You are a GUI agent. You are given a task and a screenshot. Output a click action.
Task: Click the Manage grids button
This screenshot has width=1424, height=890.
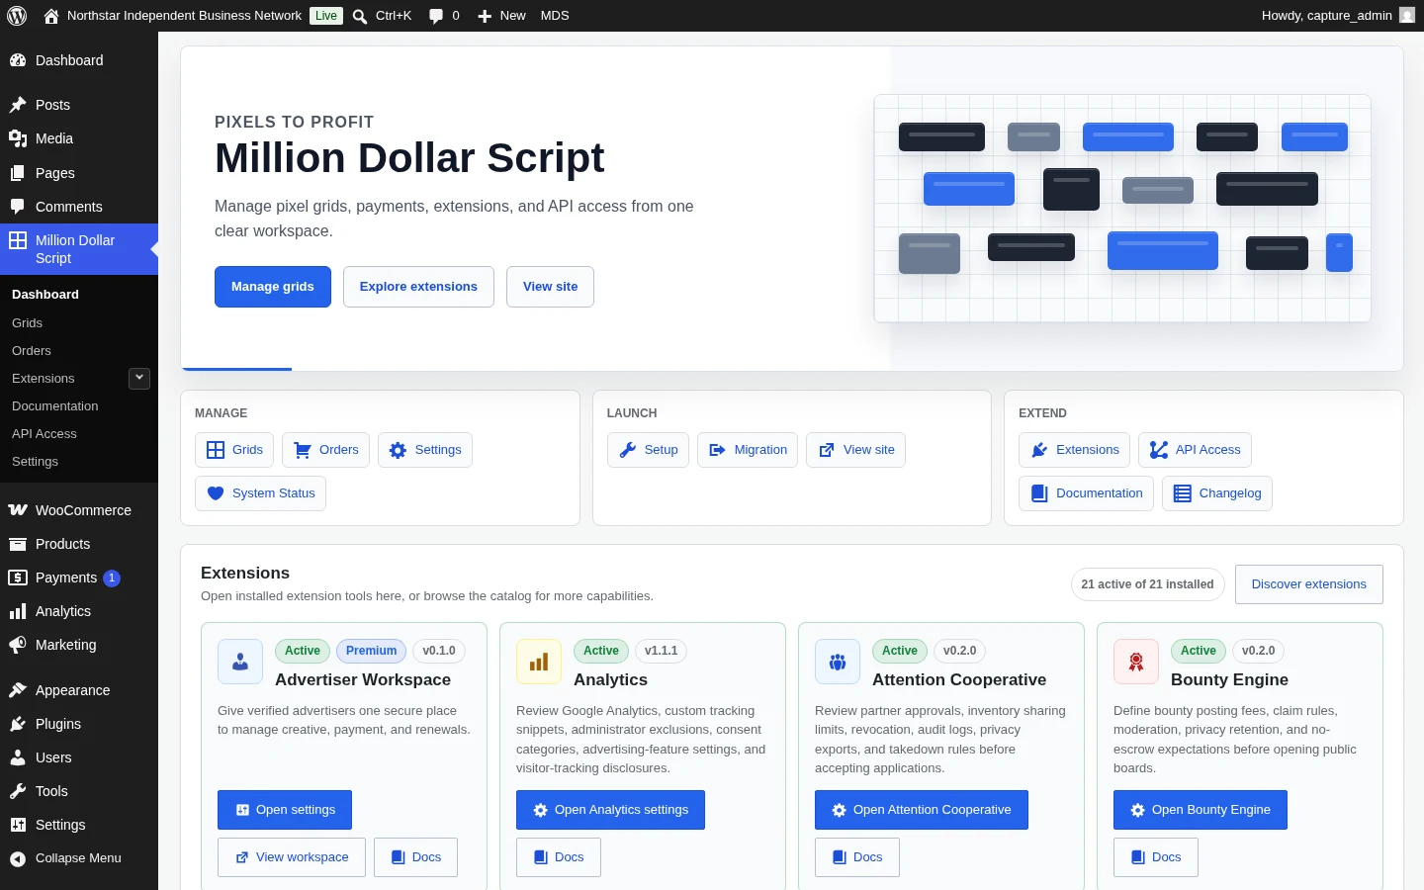click(x=273, y=287)
